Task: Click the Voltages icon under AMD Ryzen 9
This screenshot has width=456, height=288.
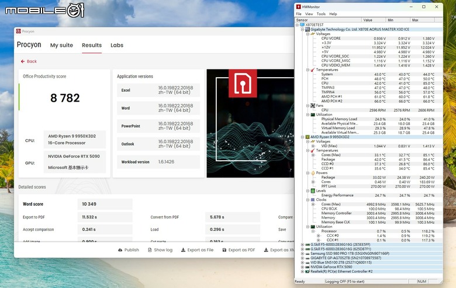Action: [313, 141]
